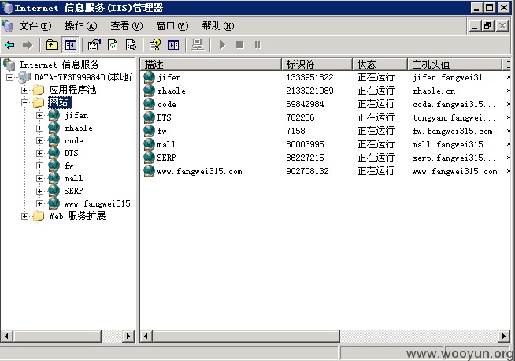Open the 查看(V) menu
Screen dimensions: 515x361
click(127, 26)
